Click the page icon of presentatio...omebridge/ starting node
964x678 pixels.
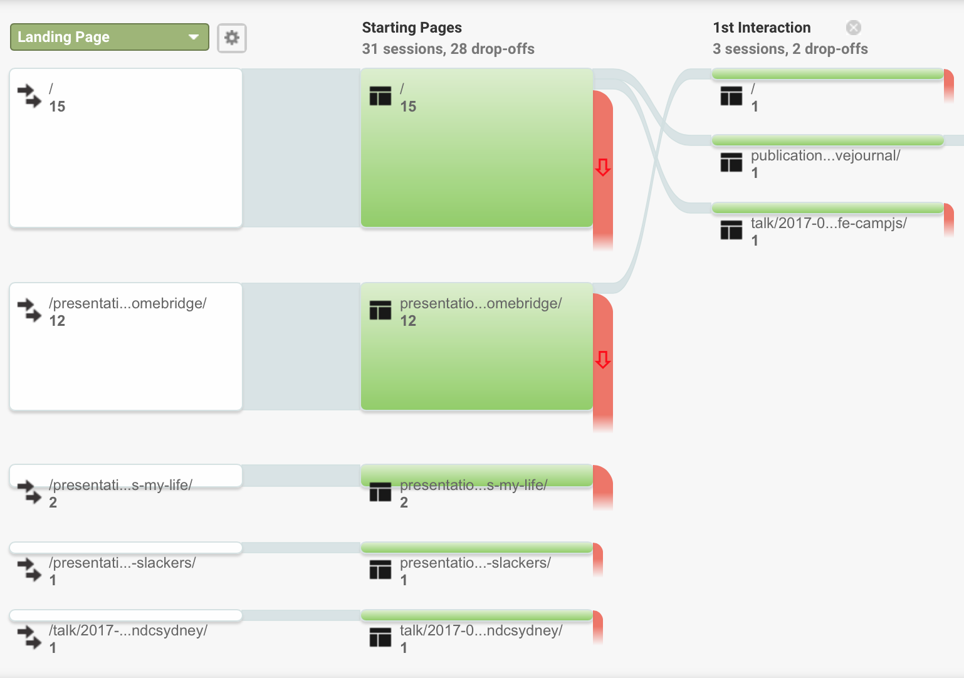[x=380, y=310]
